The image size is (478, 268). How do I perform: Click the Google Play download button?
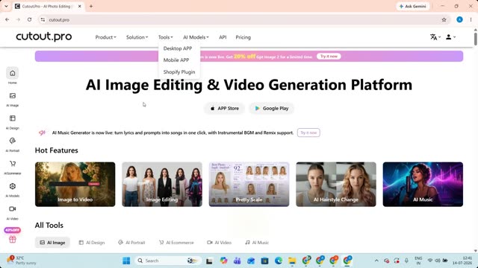pos(272,109)
